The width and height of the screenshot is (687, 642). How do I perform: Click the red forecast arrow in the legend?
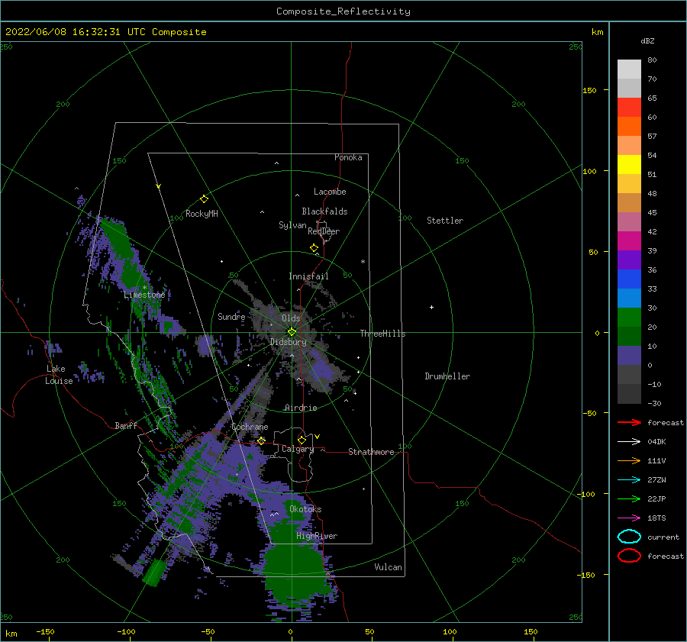pos(629,422)
